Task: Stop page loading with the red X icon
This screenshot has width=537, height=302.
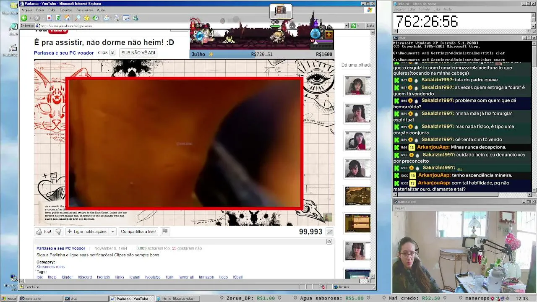Action: click(49, 18)
